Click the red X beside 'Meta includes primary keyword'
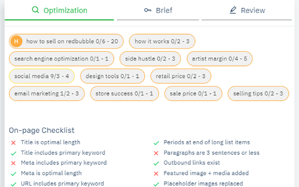The width and height of the screenshot is (299, 187). pyautogui.click(x=13, y=163)
